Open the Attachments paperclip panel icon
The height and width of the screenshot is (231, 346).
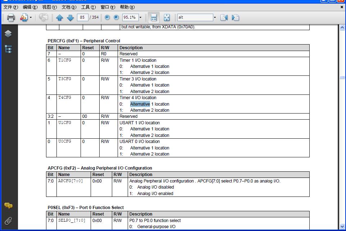tap(8, 221)
